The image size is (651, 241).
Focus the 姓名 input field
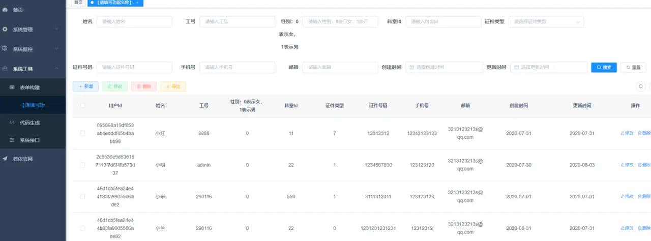point(134,22)
